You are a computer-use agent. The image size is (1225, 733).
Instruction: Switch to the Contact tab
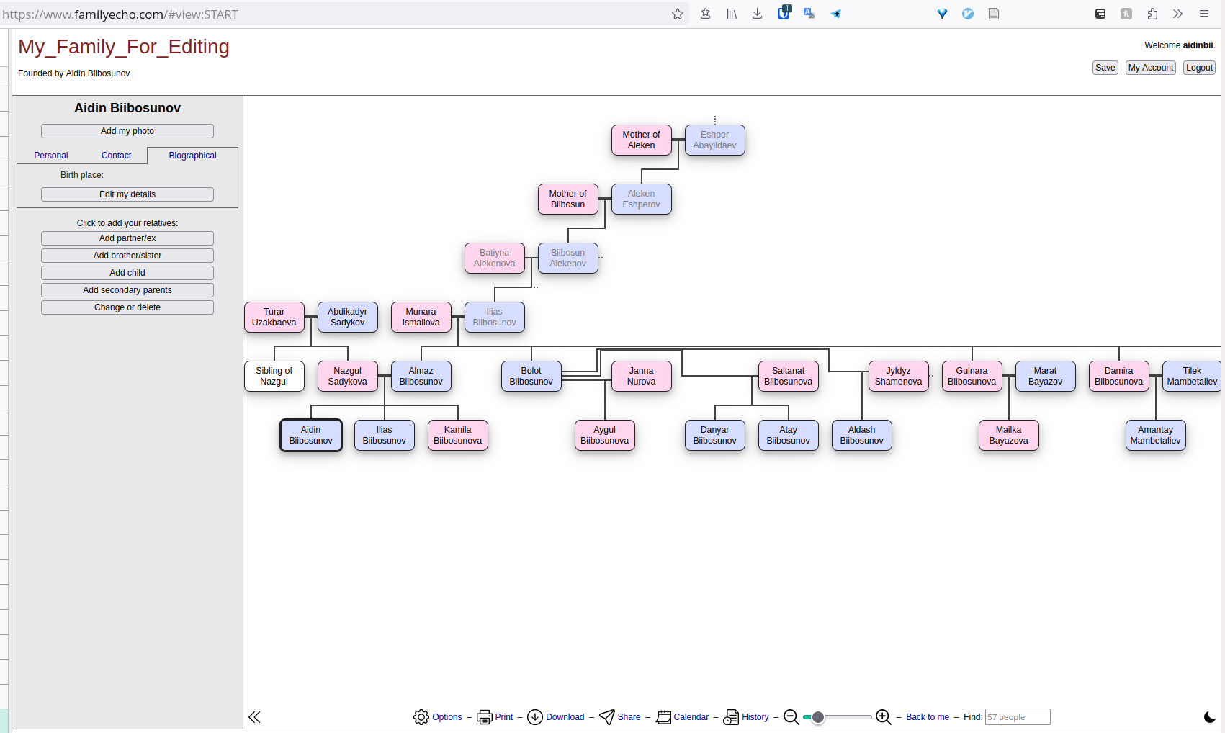click(x=116, y=156)
